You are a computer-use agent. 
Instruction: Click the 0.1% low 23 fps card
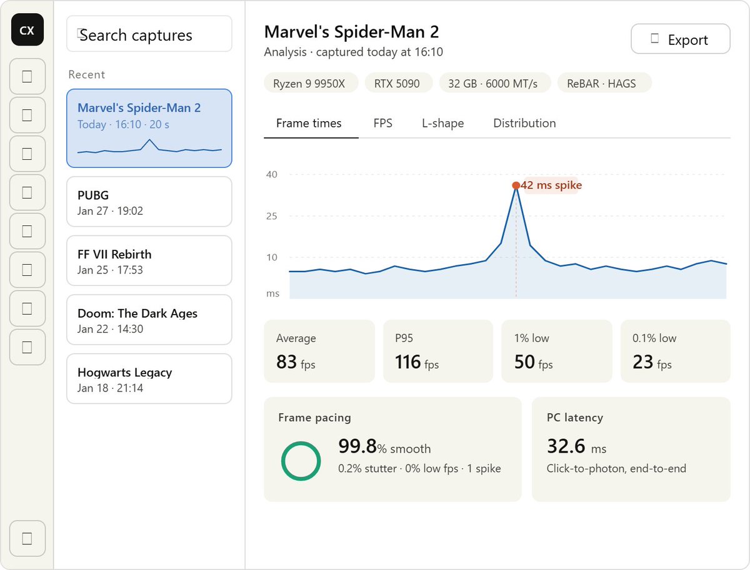click(676, 351)
